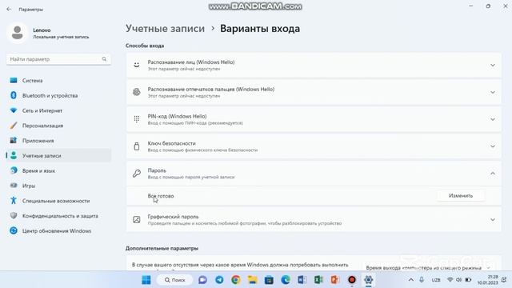Click the Учетные записи breadcrumb link
The width and height of the screenshot is (512, 288).
pyautogui.click(x=165, y=29)
